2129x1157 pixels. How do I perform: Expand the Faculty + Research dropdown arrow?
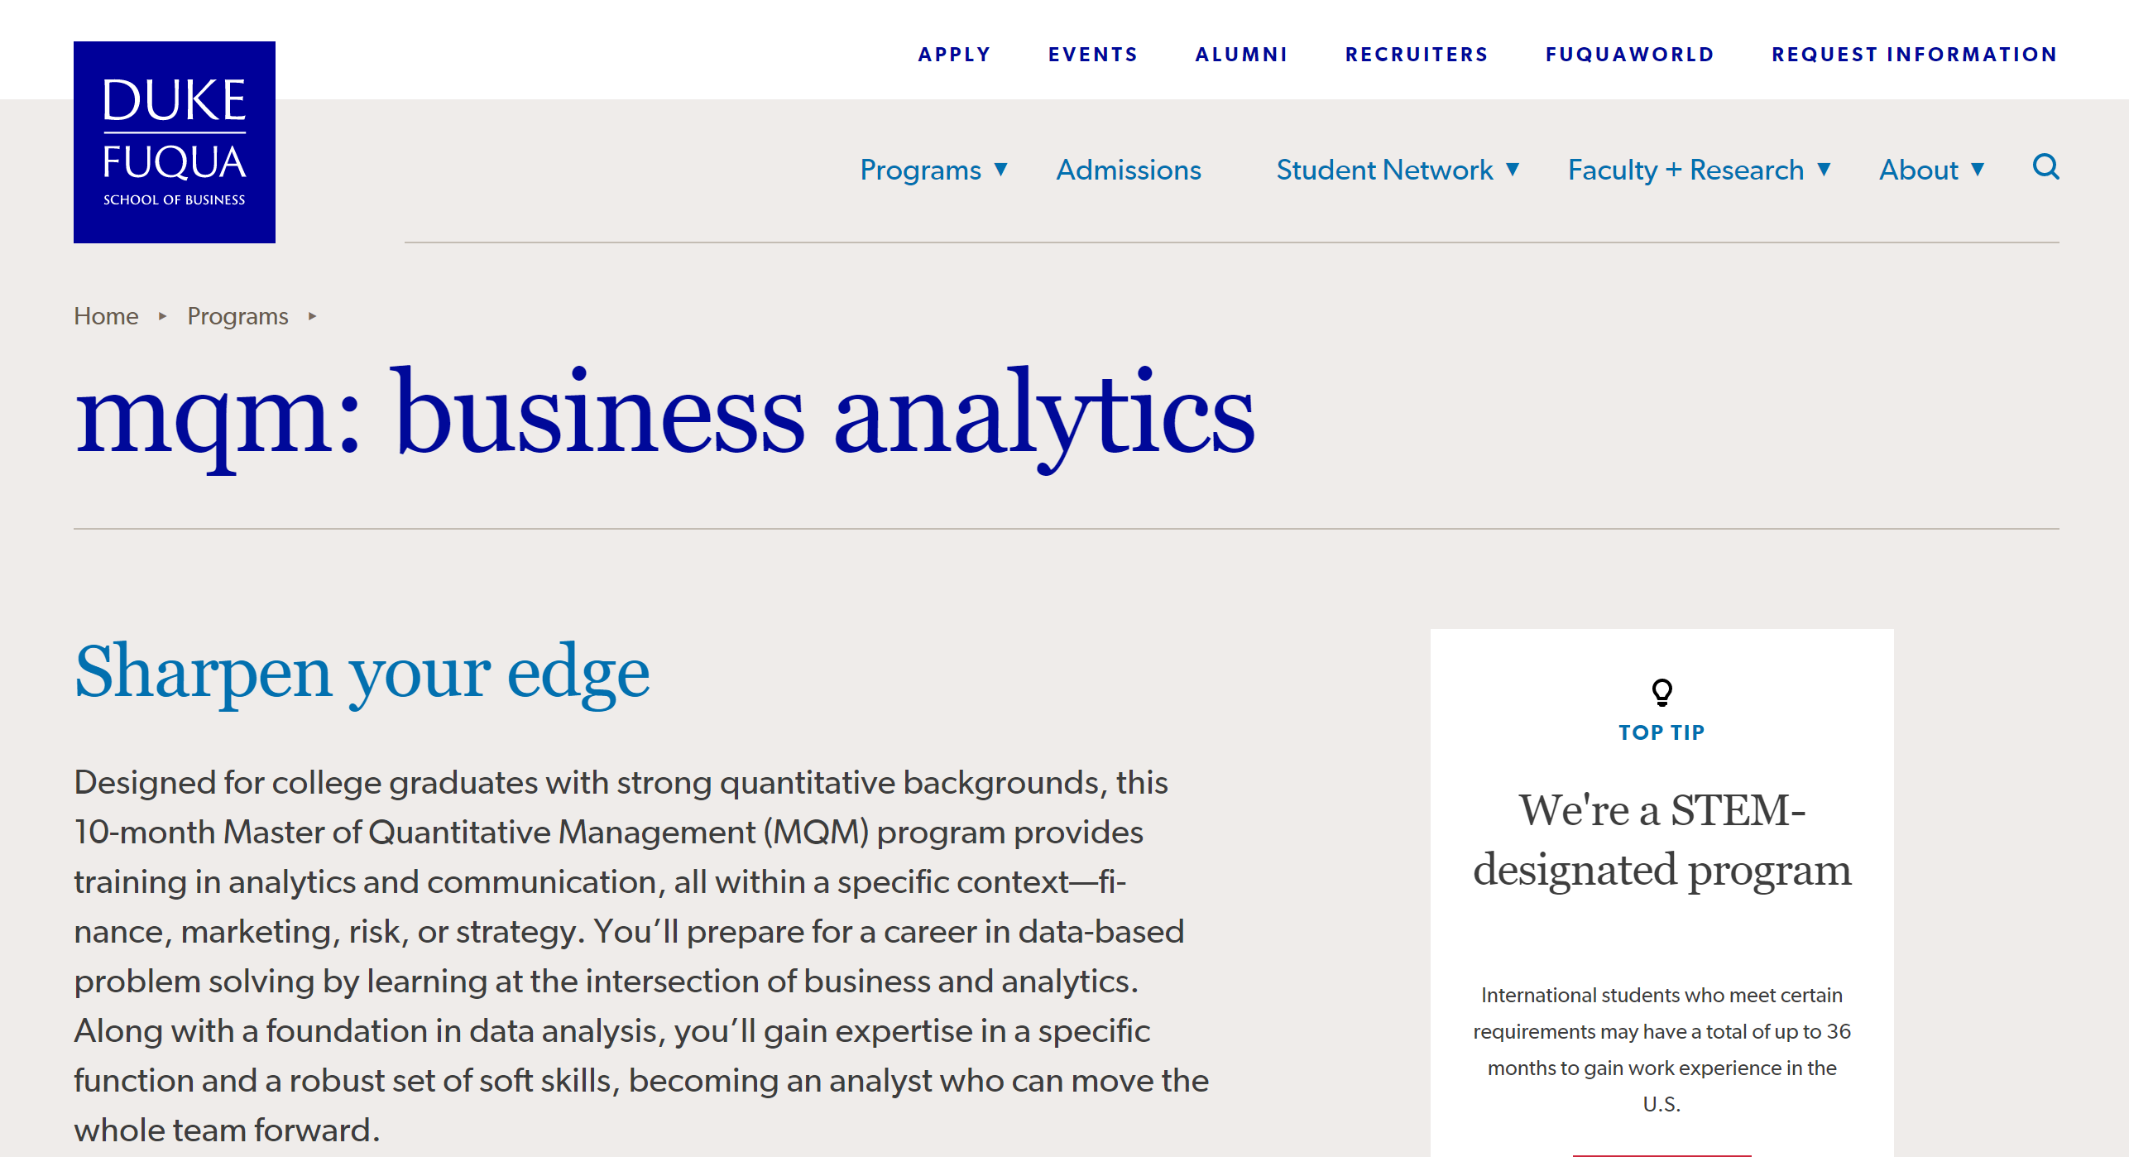[x=1824, y=170]
